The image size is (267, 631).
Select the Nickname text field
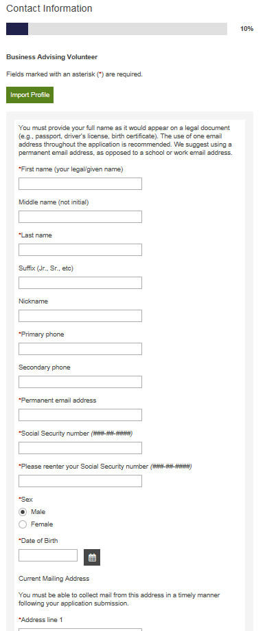pyautogui.click(x=80, y=315)
